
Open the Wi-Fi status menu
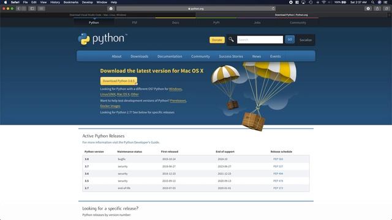[324, 2]
